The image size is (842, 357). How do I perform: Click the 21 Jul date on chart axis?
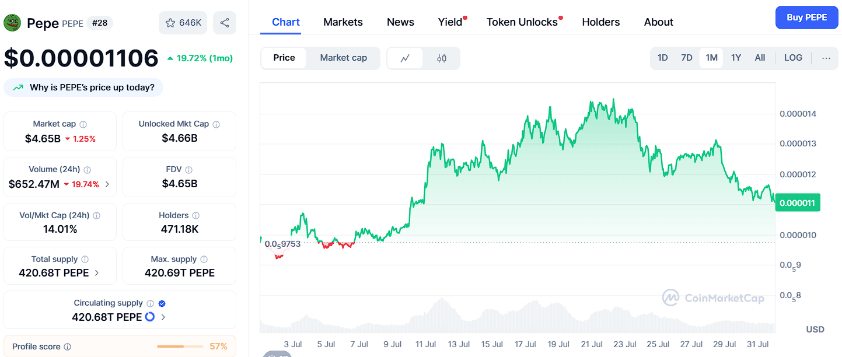[x=593, y=344]
